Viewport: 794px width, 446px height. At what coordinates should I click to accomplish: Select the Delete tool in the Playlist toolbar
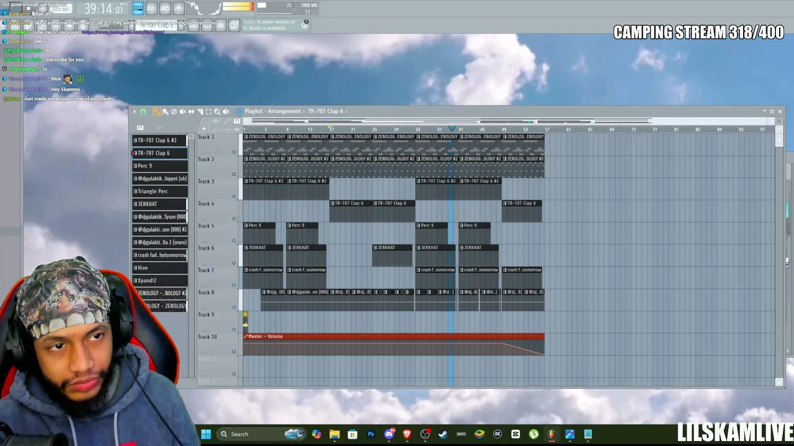pos(174,111)
